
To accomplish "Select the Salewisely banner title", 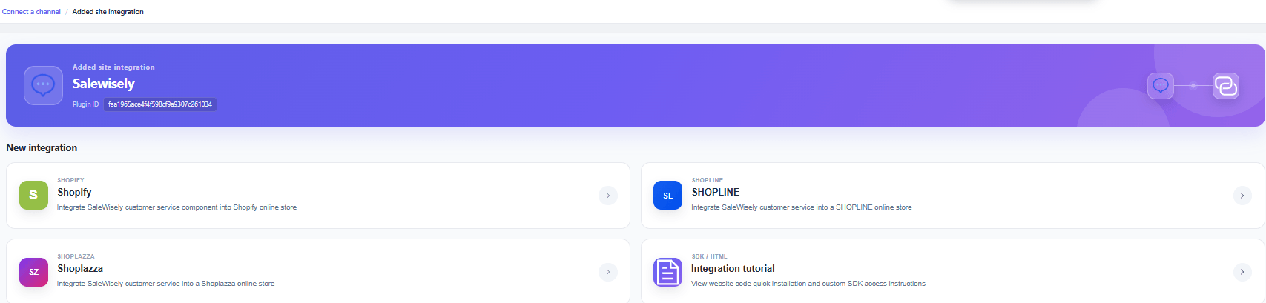I will pyautogui.click(x=104, y=84).
